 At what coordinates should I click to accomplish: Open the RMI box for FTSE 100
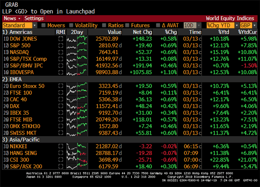(61, 93)
